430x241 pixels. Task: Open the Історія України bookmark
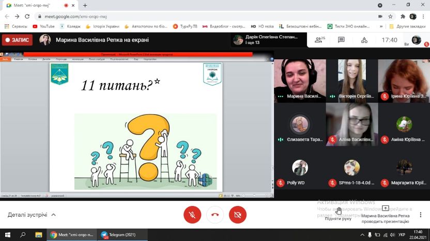click(x=102, y=26)
